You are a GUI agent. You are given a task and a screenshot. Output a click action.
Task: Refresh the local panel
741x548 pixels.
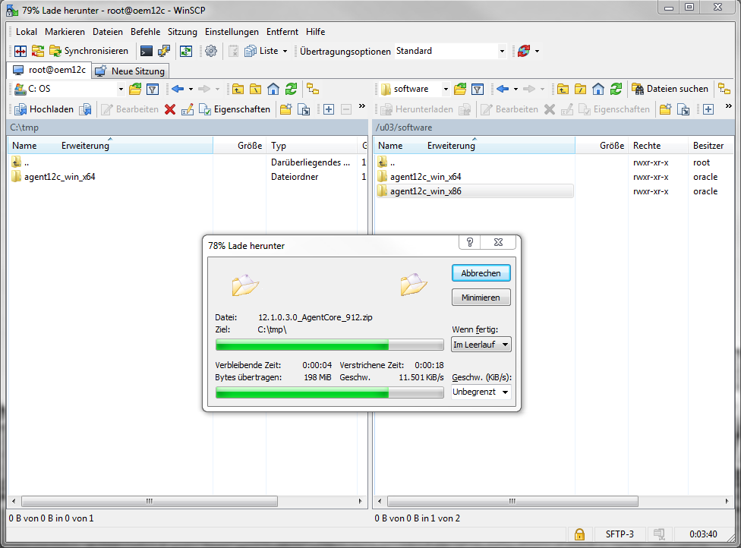click(291, 89)
